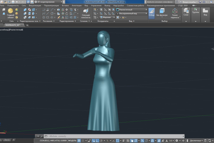Click the wrench customize icon in command line
The height and width of the screenshot is (143, 214).
42,136
